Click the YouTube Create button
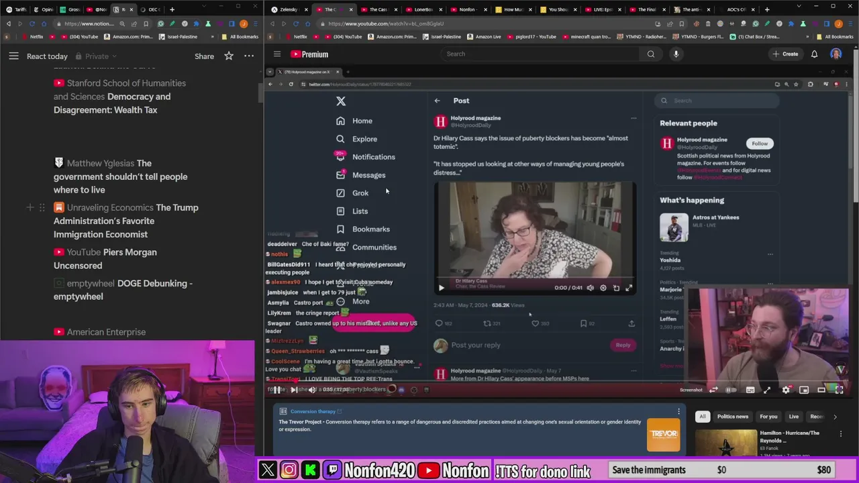This screenshot has width=859, height=483. coord(785,54)
